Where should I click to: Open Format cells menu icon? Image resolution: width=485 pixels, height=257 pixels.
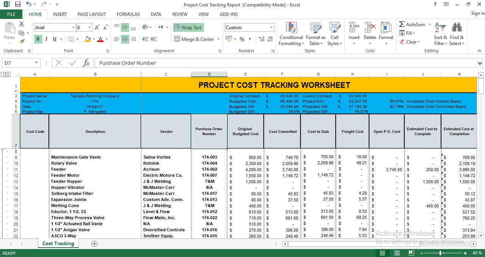click(386, 28)
